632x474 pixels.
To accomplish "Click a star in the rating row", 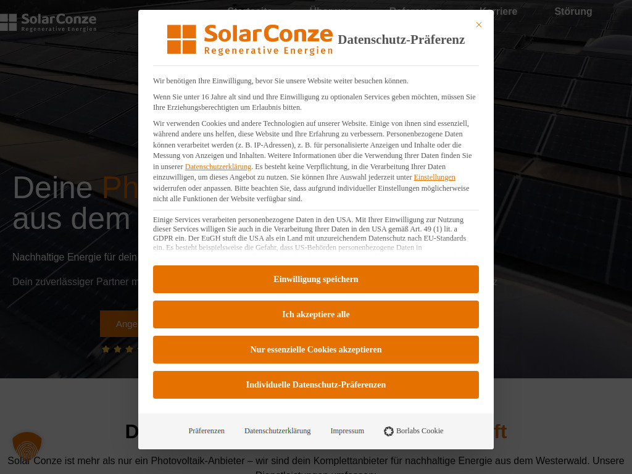I will coord(117,349).
